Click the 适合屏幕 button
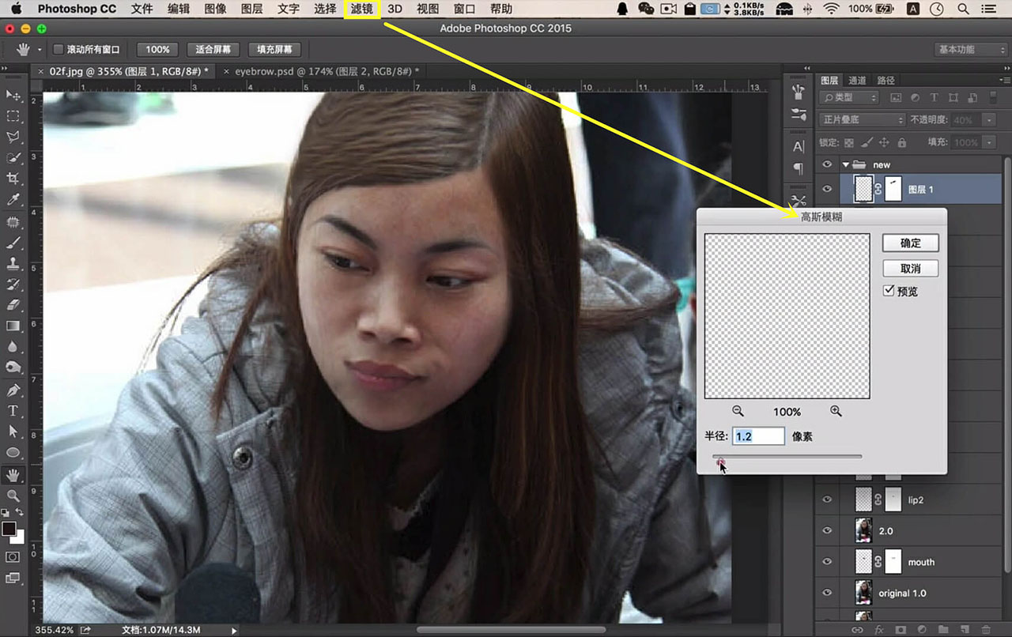Image resolution: width=1012 pixels, height=637 pixels. coord(213,49)
